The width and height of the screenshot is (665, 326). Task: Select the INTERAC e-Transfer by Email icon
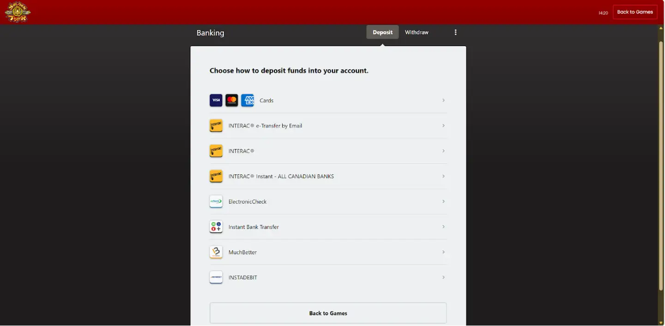(x=216, y=125)
